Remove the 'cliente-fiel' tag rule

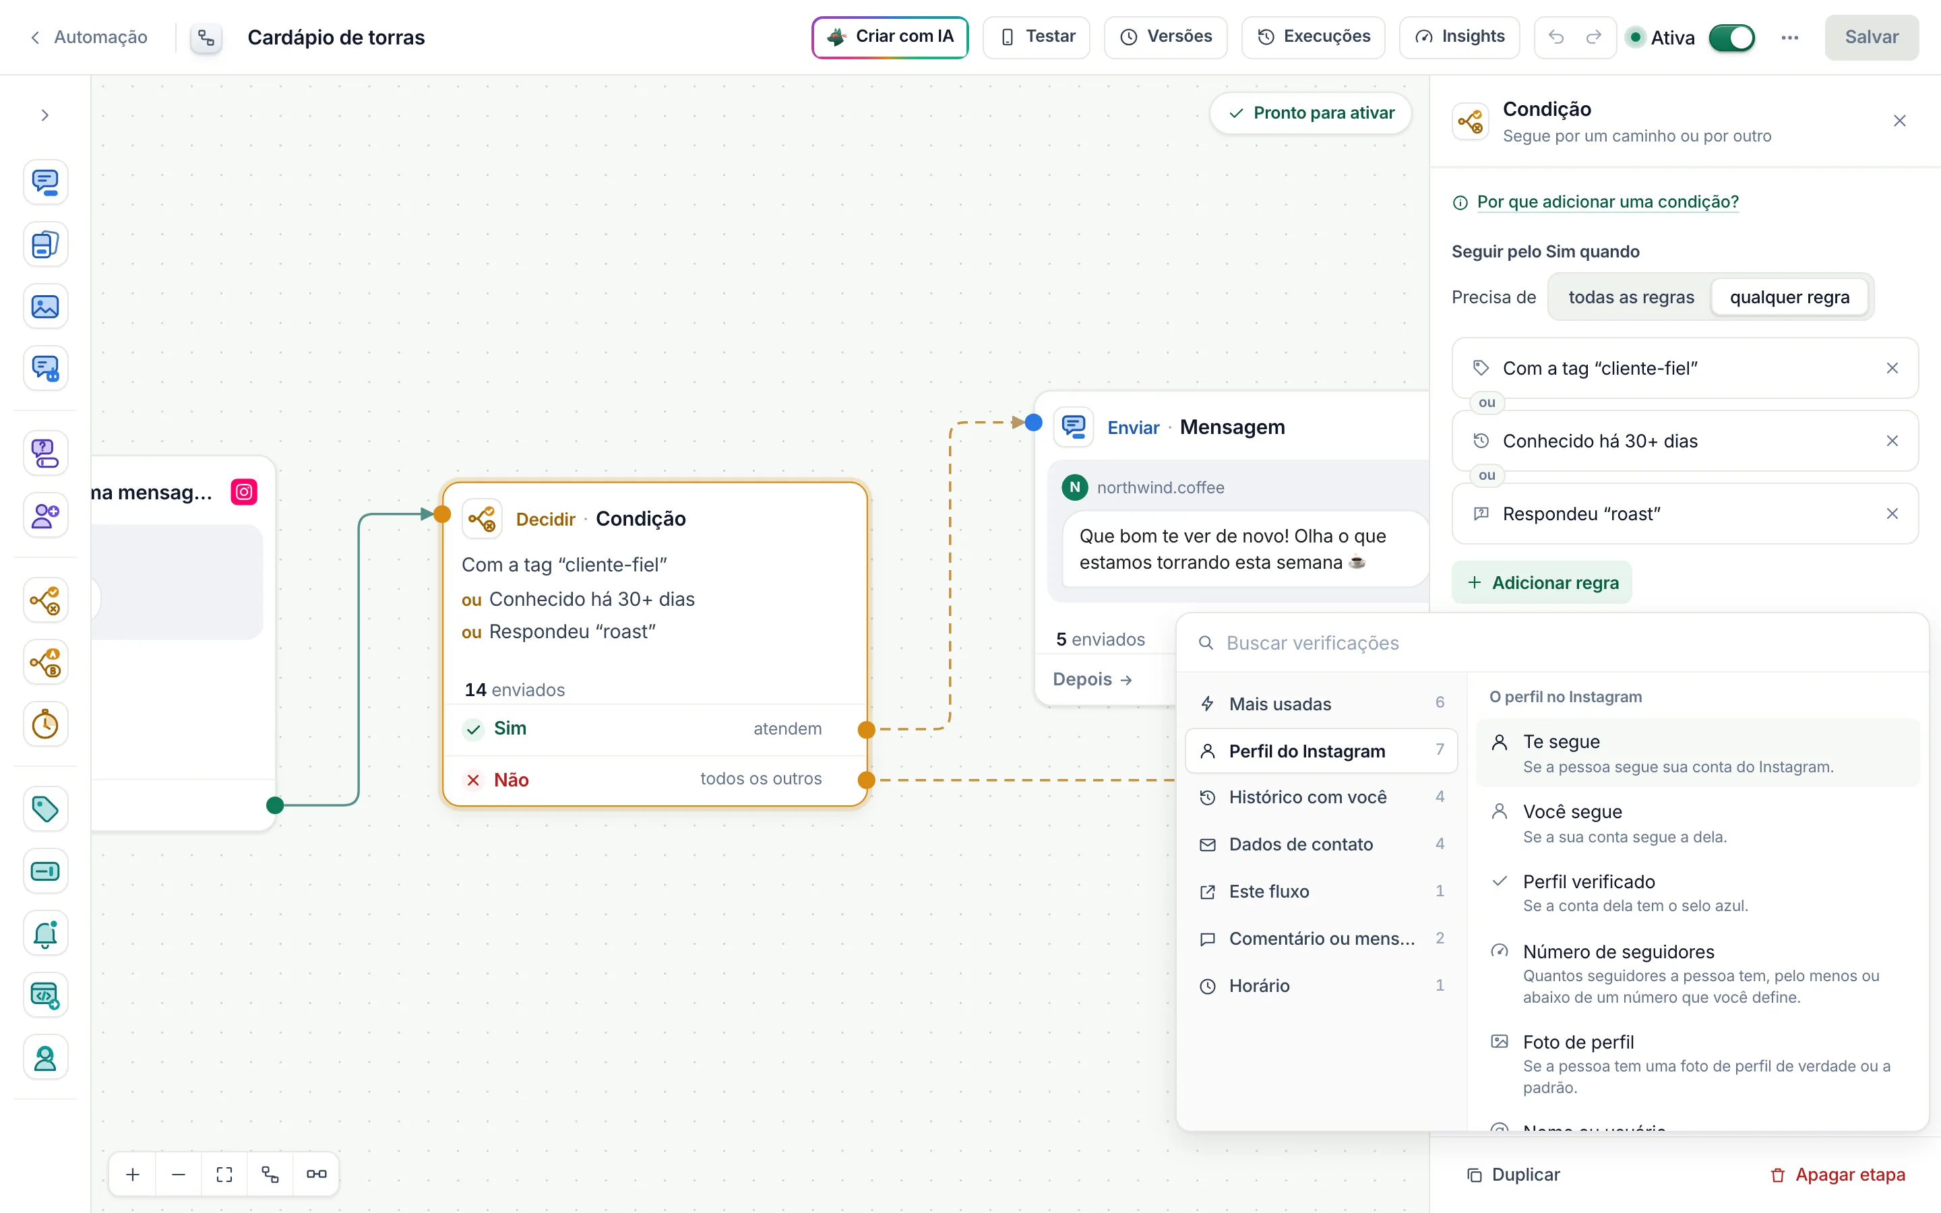(1892, 368)
